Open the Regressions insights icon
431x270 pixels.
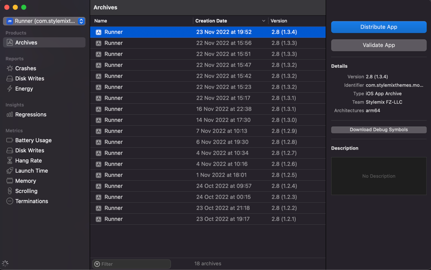pyautogui.click(x=10, y=115)
